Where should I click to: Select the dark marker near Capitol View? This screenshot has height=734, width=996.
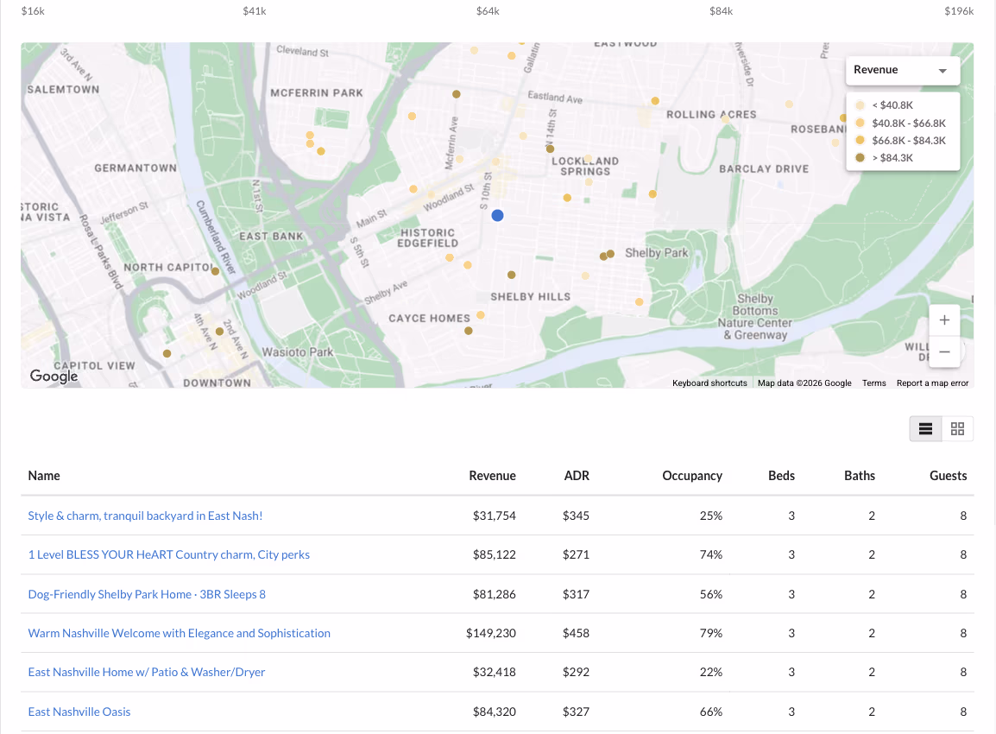tap(167, 353)
